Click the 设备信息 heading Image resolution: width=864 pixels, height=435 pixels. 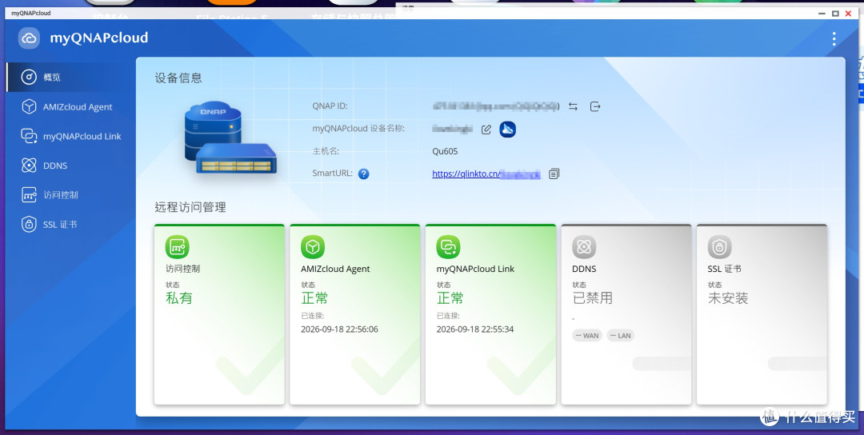(x=178, y=78)
